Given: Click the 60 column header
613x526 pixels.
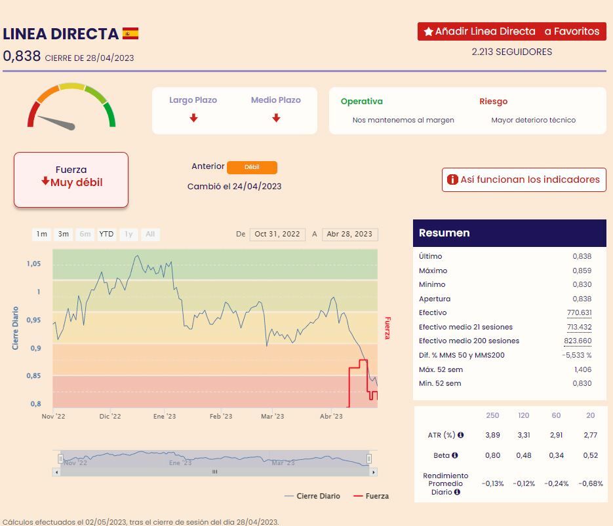Looking at the screenshot, I should coord(556,415).
